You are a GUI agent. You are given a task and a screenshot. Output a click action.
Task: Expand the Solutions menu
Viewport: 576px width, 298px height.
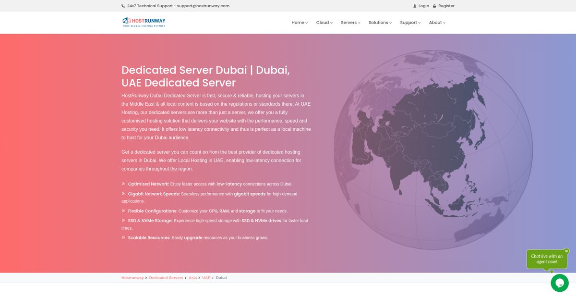380,23
